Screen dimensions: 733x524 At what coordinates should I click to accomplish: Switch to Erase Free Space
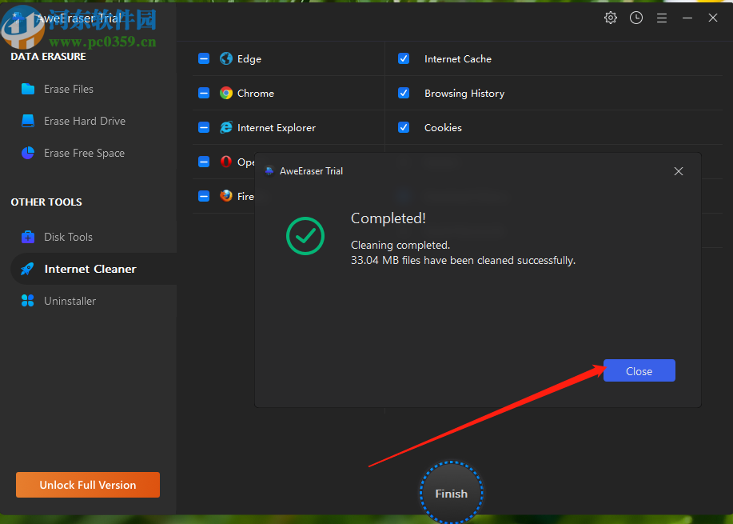coord(84,153)
